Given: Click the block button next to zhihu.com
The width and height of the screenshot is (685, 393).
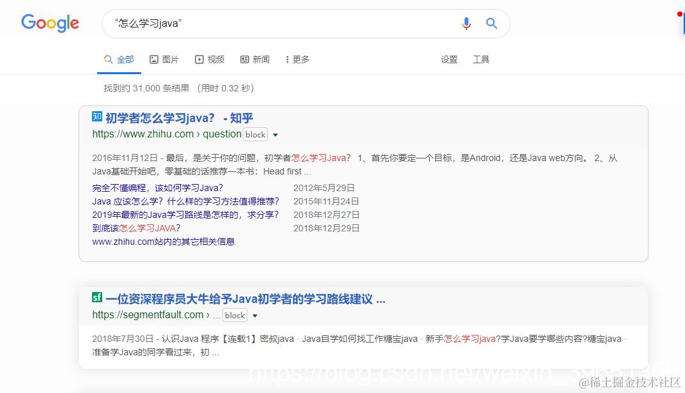Looking at the screenshot, I should 255,134.
